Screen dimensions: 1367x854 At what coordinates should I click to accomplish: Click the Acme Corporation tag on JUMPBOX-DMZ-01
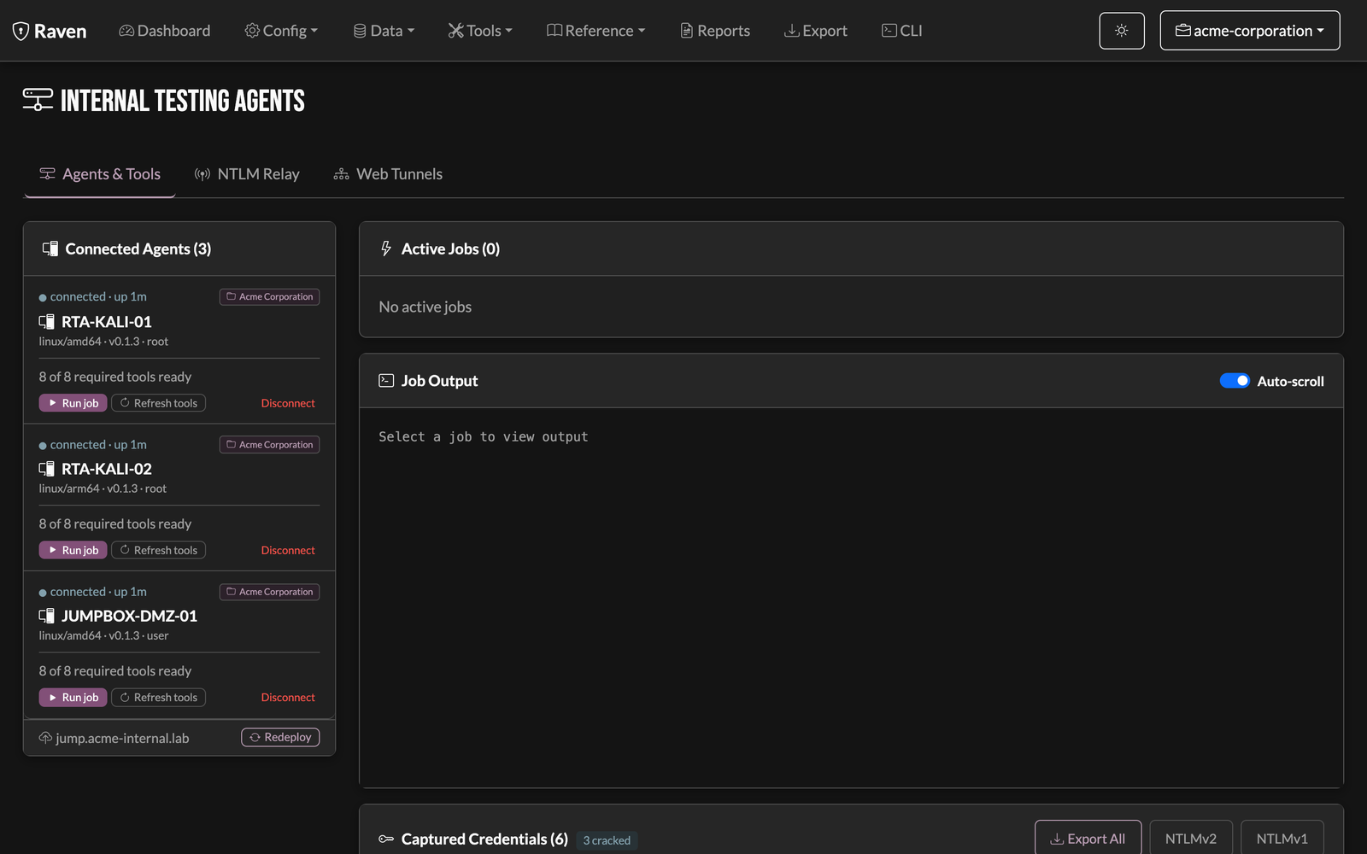coord(269,592)
